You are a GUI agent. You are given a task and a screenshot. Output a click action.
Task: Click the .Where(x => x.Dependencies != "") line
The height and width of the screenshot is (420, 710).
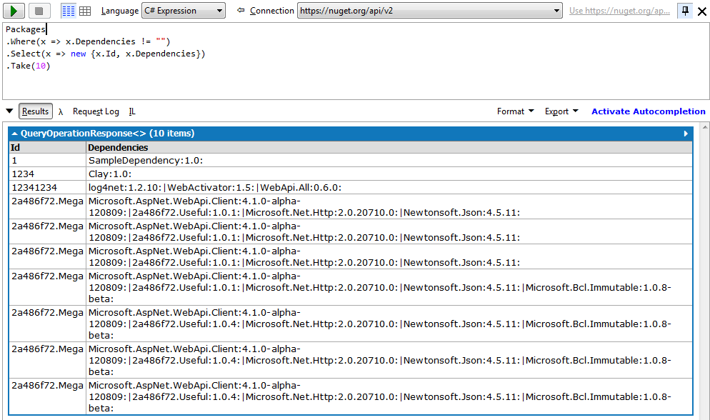(88, 41)
